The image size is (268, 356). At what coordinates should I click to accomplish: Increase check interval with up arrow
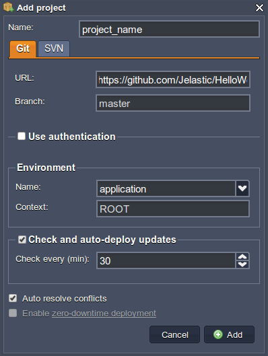[x=242, y=256]
